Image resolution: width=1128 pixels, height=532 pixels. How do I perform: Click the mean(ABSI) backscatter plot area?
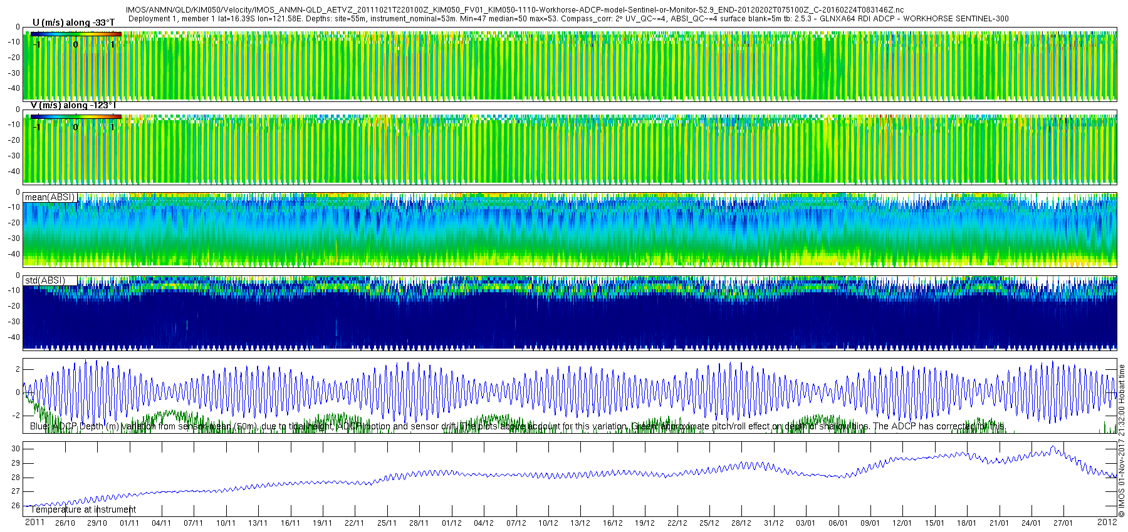(570, 230)
